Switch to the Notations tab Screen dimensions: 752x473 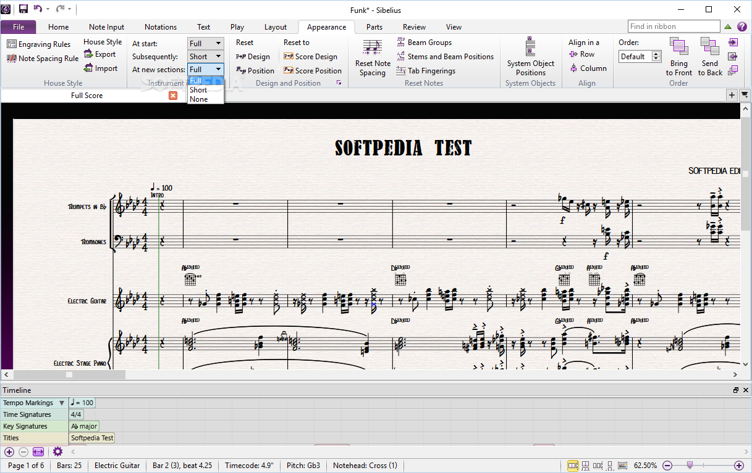pyautogui.click(x=161, y=27)
